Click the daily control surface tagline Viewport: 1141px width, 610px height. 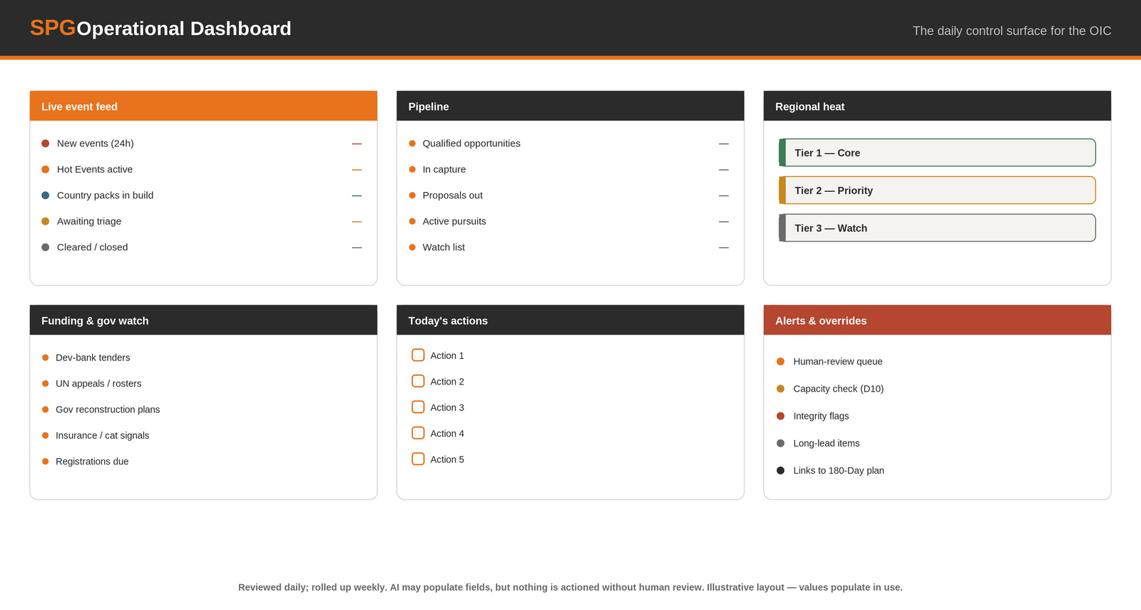coord(1012,31)
